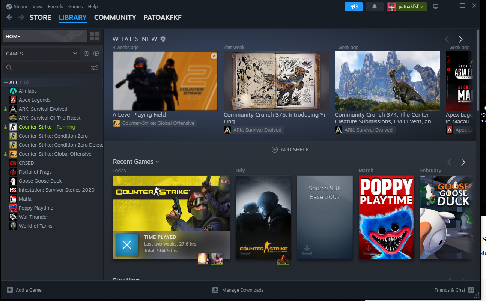
Task: Switch to collections grid view icon
Action: coord(95,36)
